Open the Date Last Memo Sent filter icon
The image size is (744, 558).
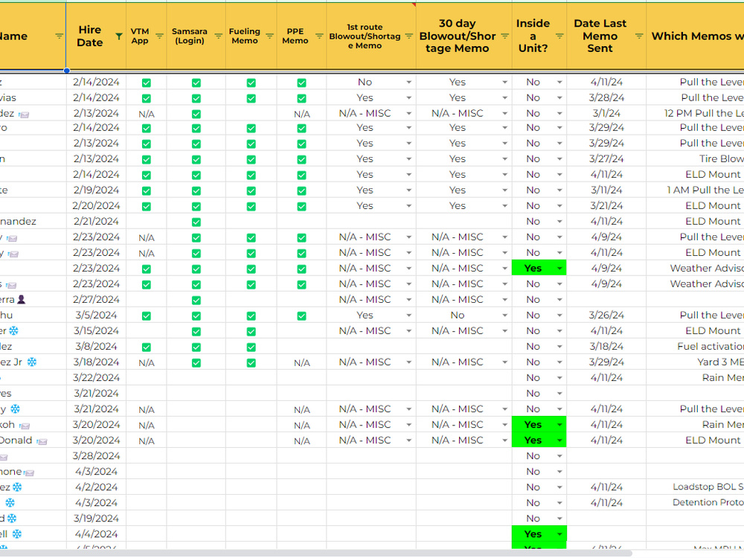(639, 36)
